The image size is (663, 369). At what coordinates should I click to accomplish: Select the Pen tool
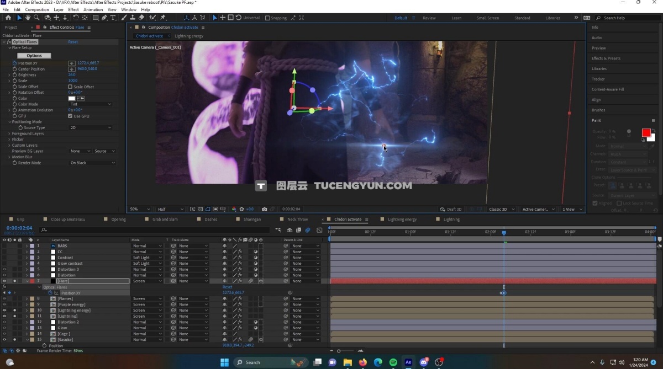click(x=104, y=18)
